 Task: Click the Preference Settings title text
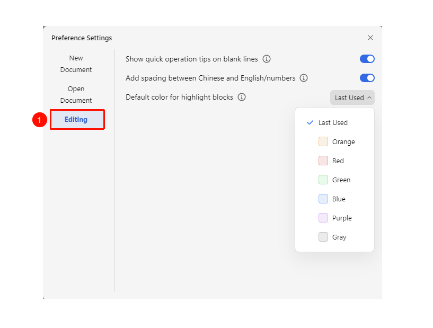point(82,38)
